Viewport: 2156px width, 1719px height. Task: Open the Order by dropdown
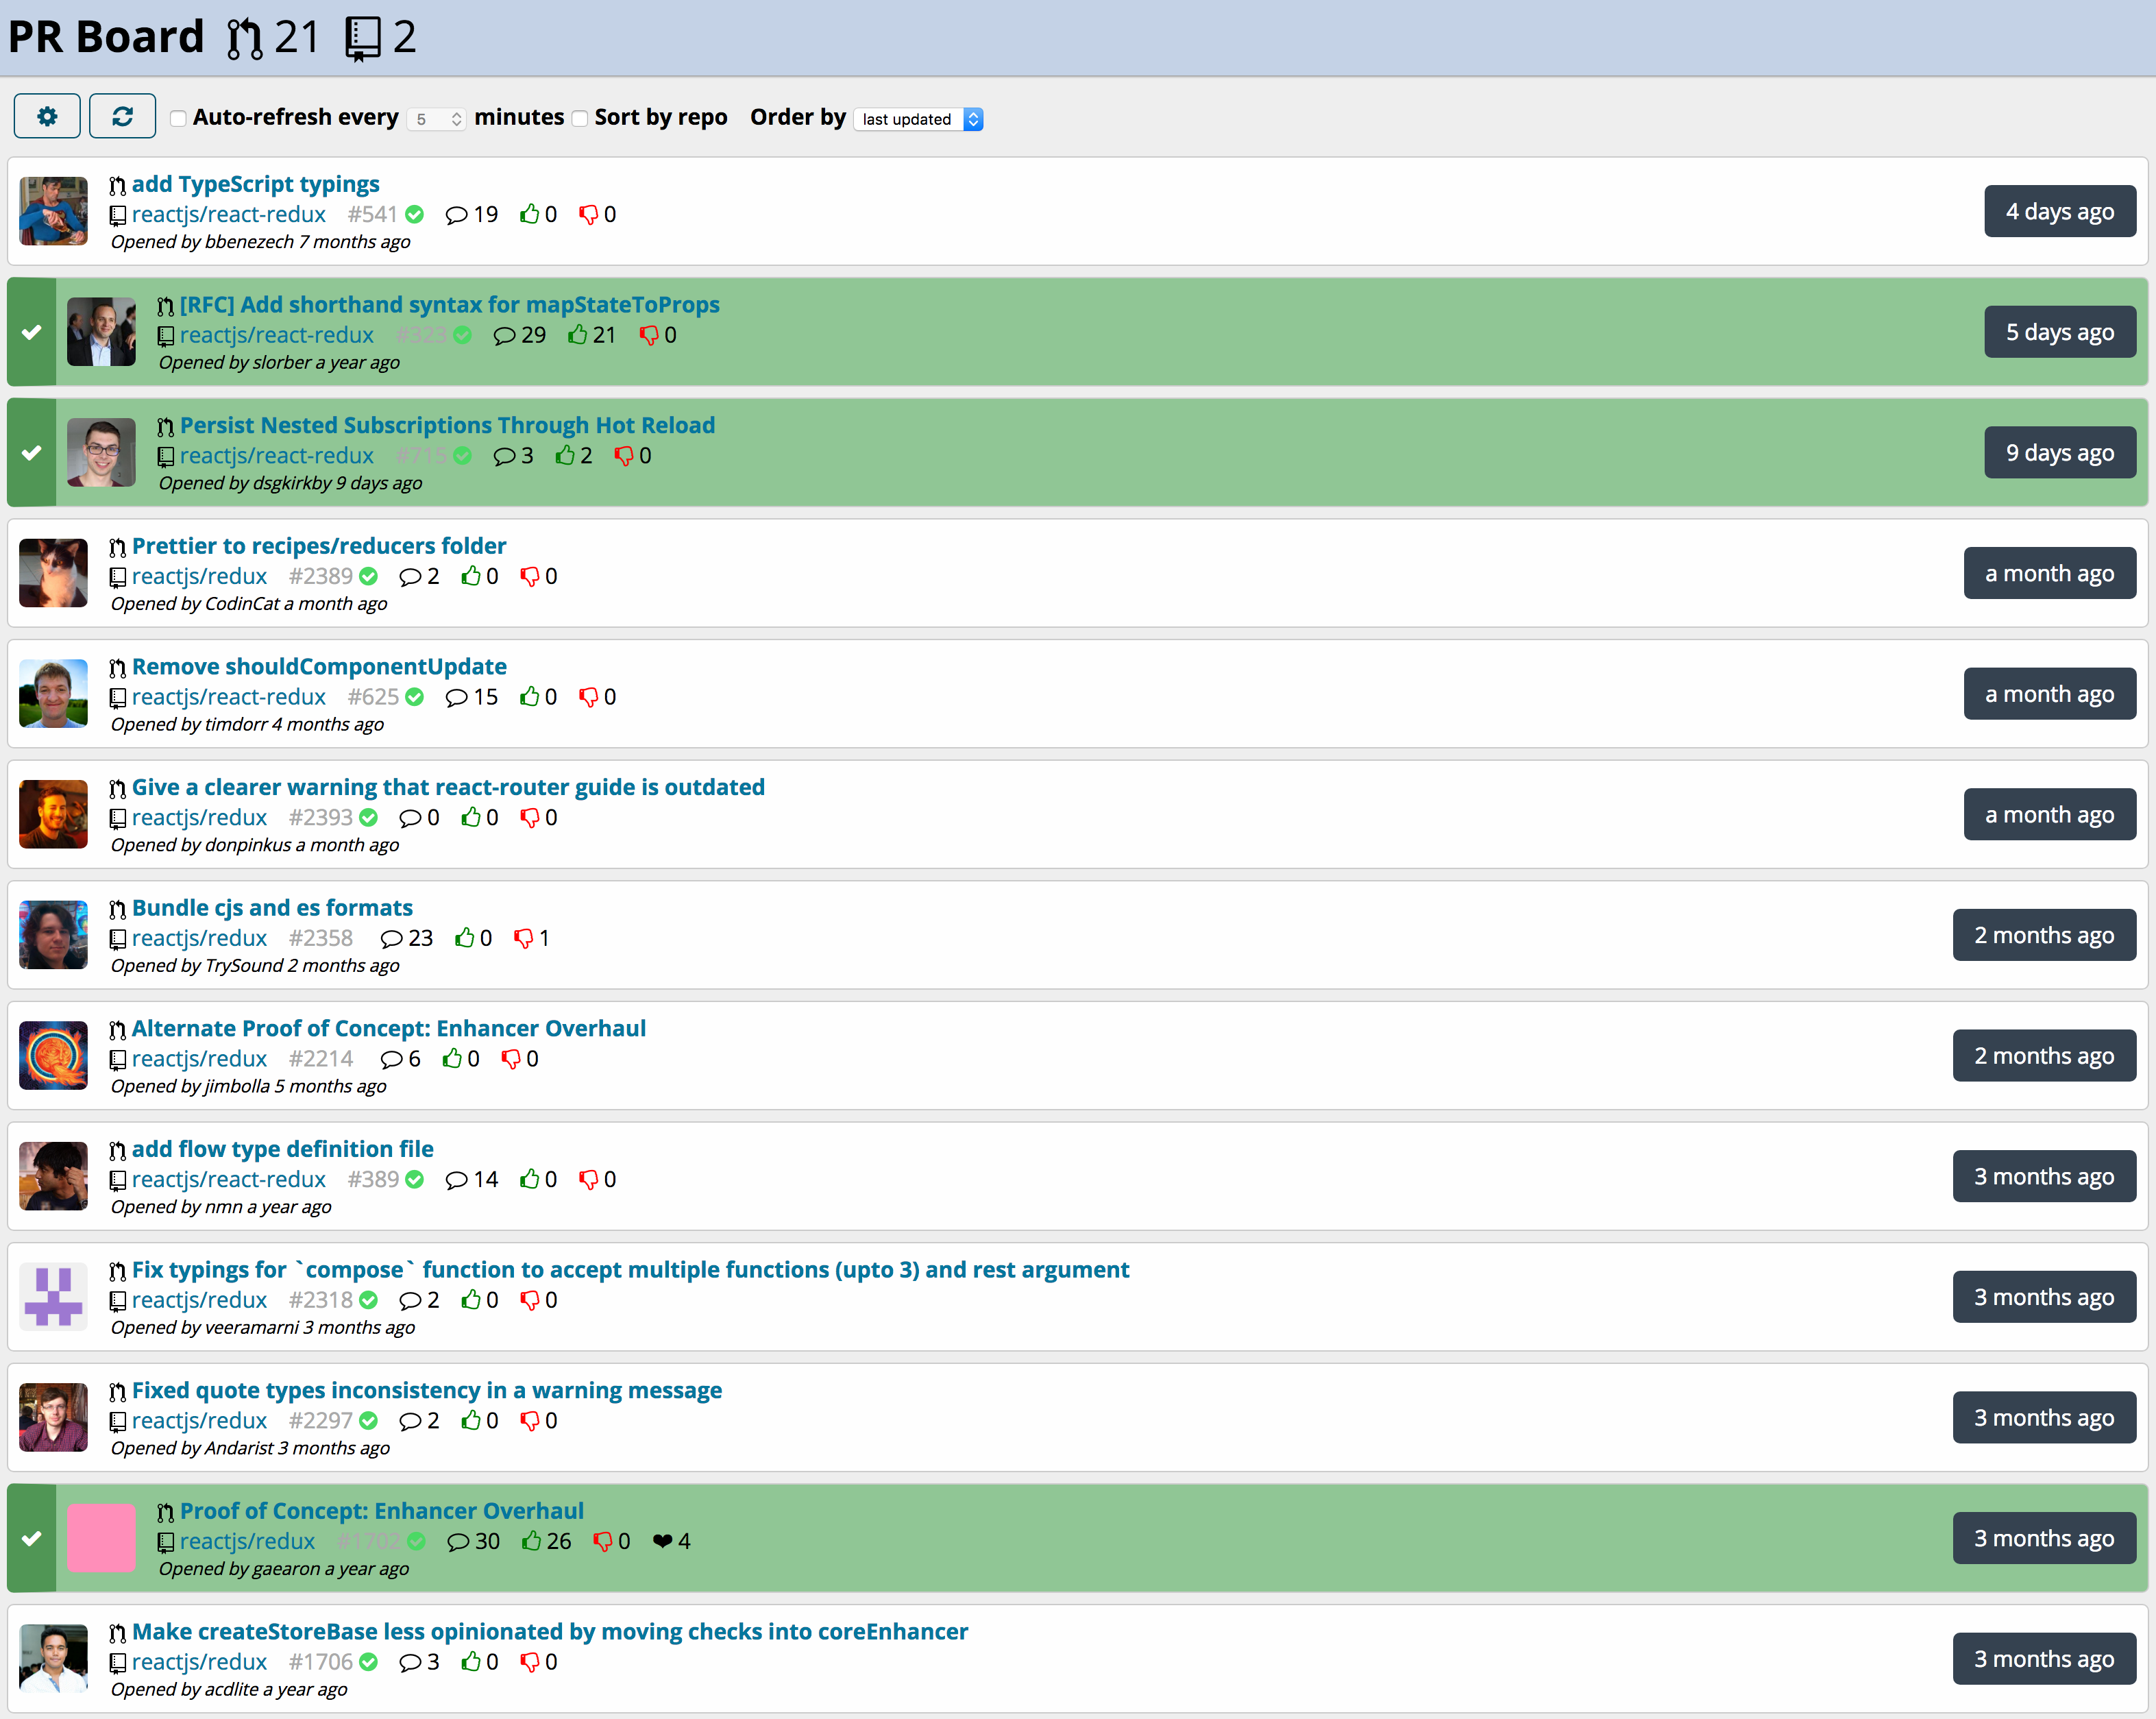pos(918,119)
